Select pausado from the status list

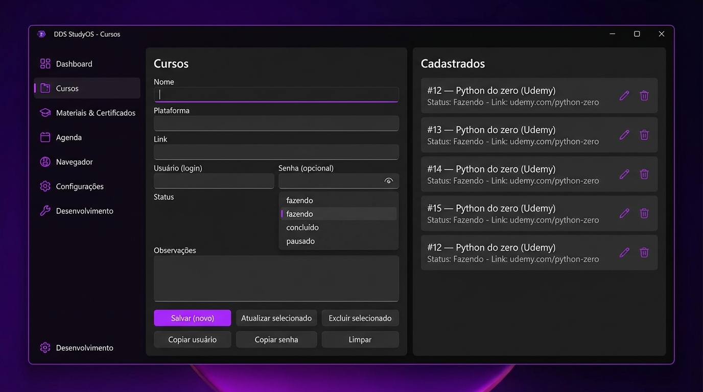[x=300, y=241]
